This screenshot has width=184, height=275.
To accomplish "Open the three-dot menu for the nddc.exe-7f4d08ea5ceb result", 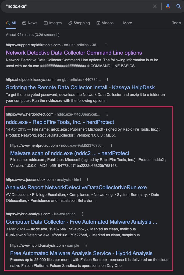I will pyautogui.click(x=107, y=115).
